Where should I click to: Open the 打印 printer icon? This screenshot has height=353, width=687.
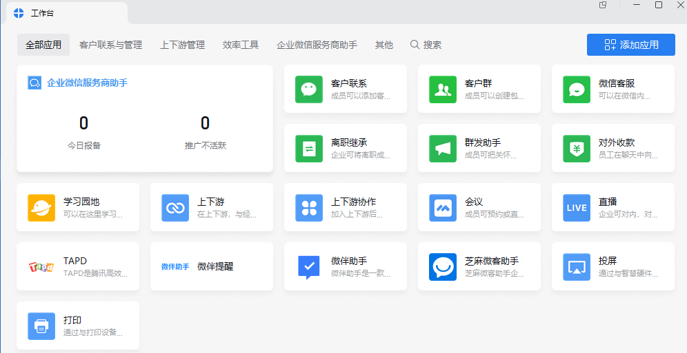point(41,326)
